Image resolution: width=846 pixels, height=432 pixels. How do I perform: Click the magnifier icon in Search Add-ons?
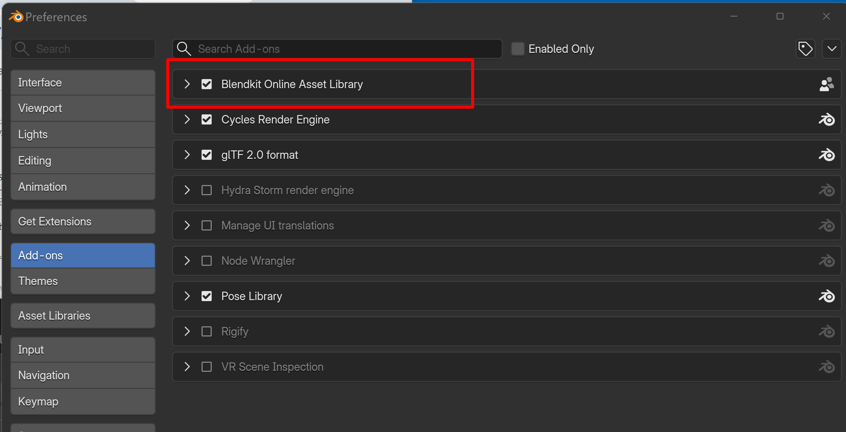point(184,49)
